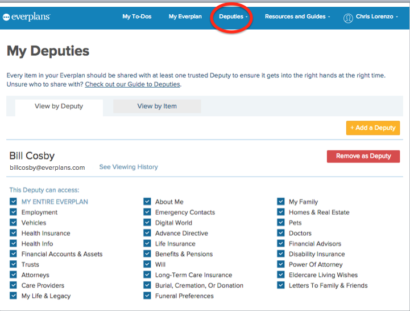Image resolution: width=410 pixels, height=311 pixels.
Task: Toggle Letters To Family & Friends checkbox
Action: pos(281,285)
